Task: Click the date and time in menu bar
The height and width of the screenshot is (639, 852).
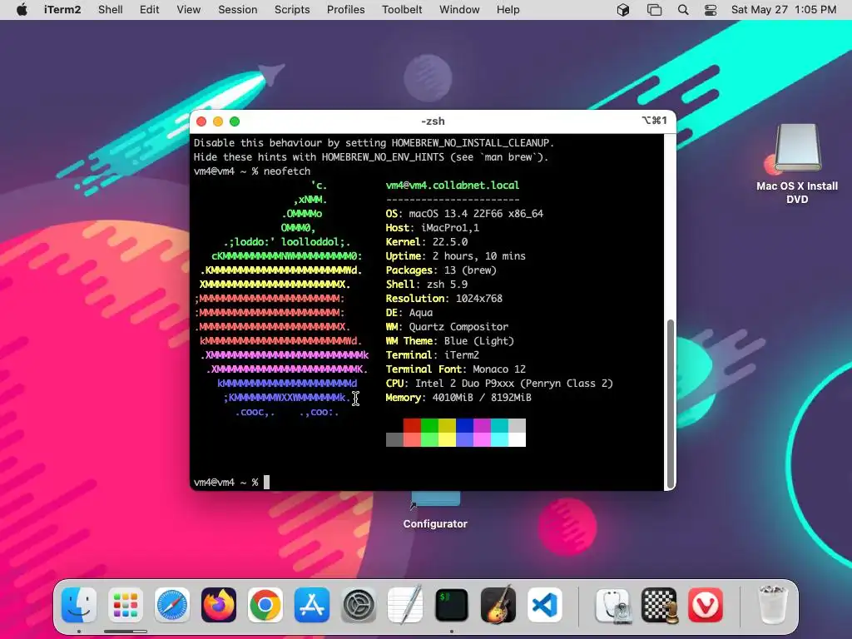Action: [784, 10]
